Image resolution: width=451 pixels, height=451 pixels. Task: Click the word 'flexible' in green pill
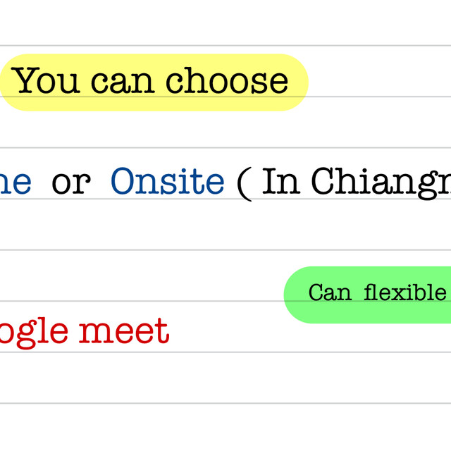pos(405,292)
